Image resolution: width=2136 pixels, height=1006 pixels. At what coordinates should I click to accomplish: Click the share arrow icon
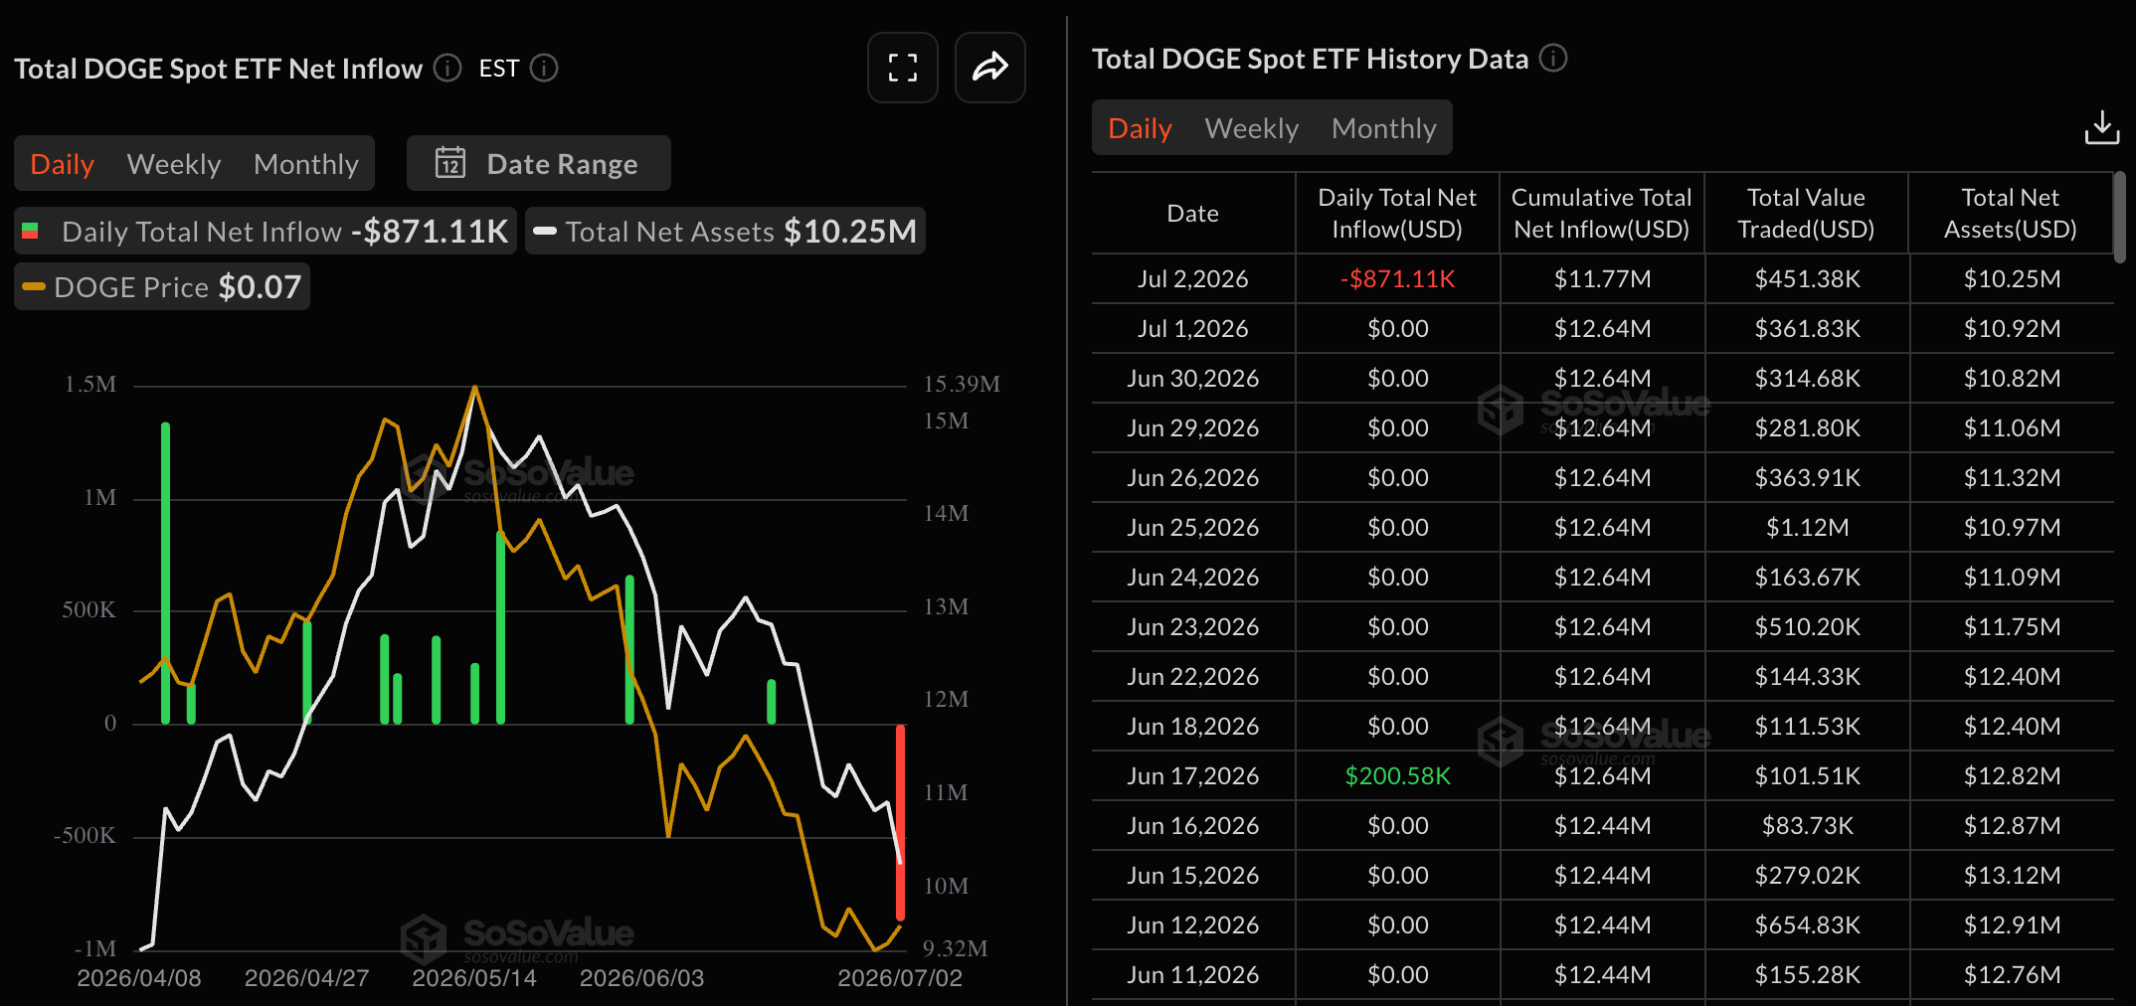pyautogui.click(x=989, y=68)
